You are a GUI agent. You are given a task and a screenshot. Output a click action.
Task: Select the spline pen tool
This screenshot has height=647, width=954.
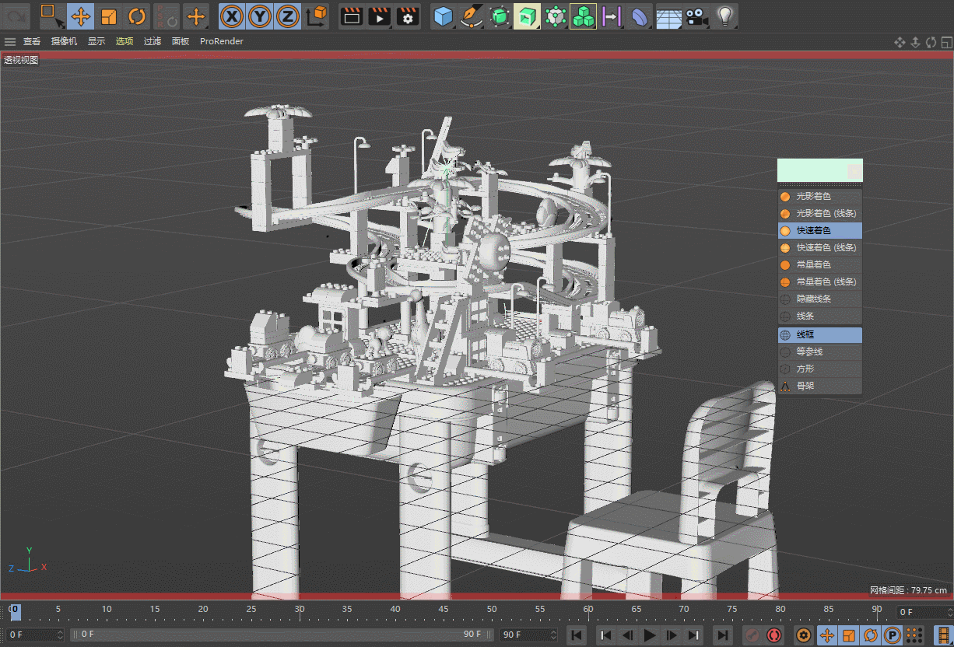click(472, 16)
